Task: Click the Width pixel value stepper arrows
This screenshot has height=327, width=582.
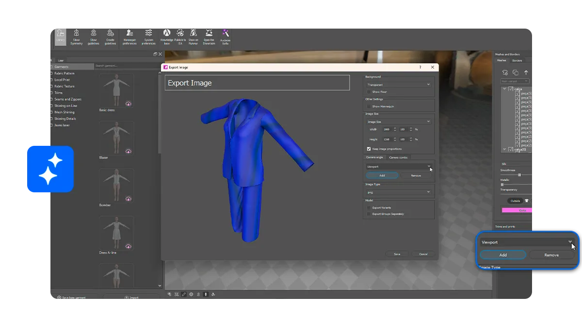Action: tap(395, 129)
